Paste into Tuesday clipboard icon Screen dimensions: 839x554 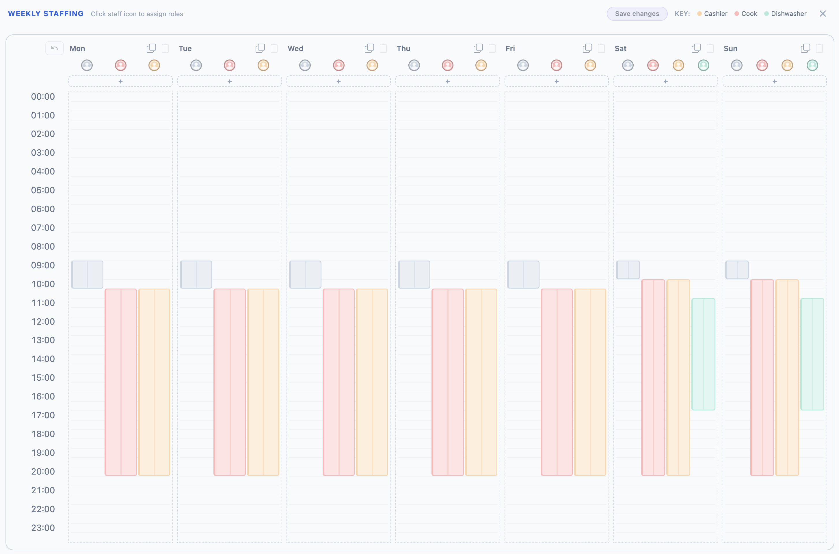[x=274, y=48]
